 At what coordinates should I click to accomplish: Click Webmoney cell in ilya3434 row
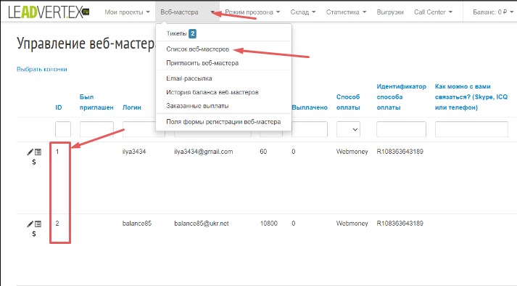click(x=352, y=152)
